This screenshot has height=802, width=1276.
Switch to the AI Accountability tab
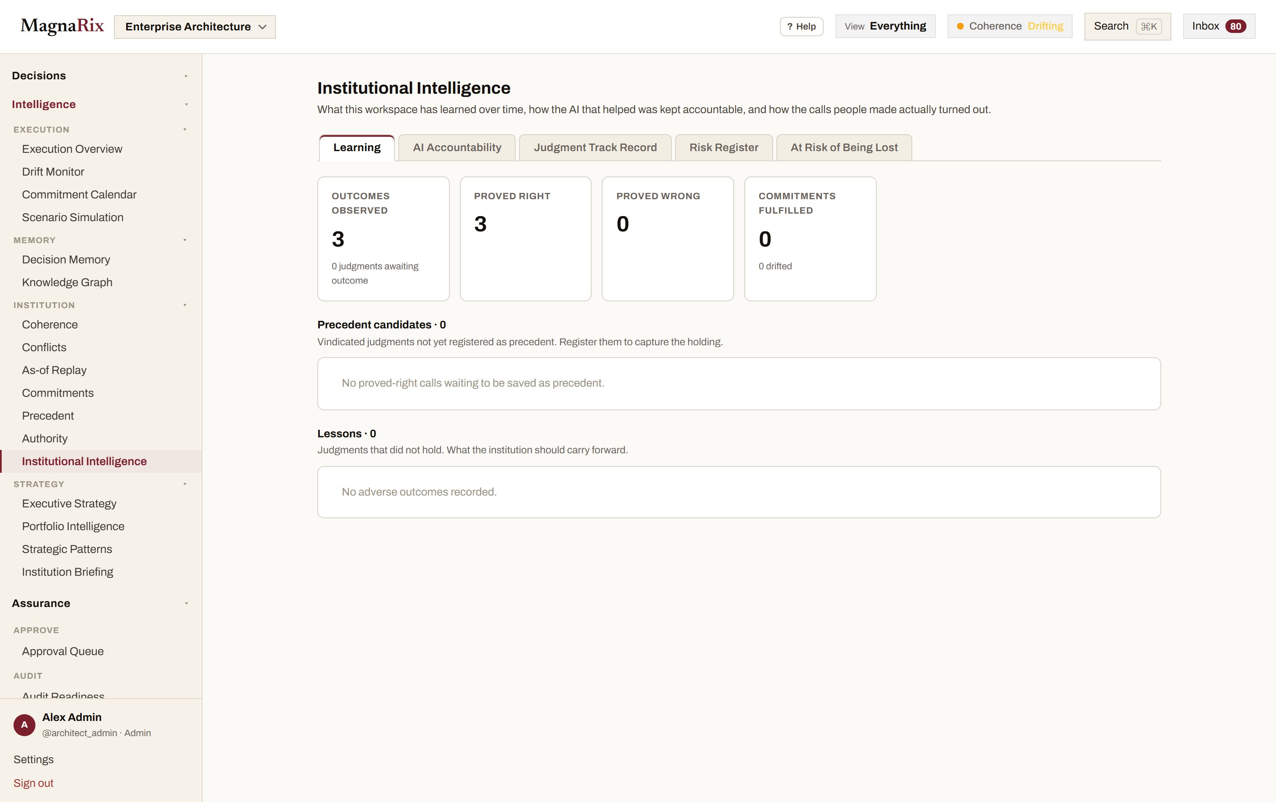click(x=457, y=147)
